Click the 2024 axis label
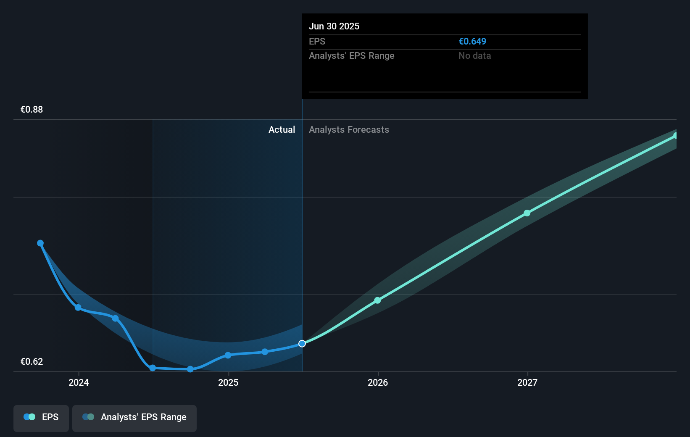The height and width of the screenshot is (437, 690). click(79, 383)
